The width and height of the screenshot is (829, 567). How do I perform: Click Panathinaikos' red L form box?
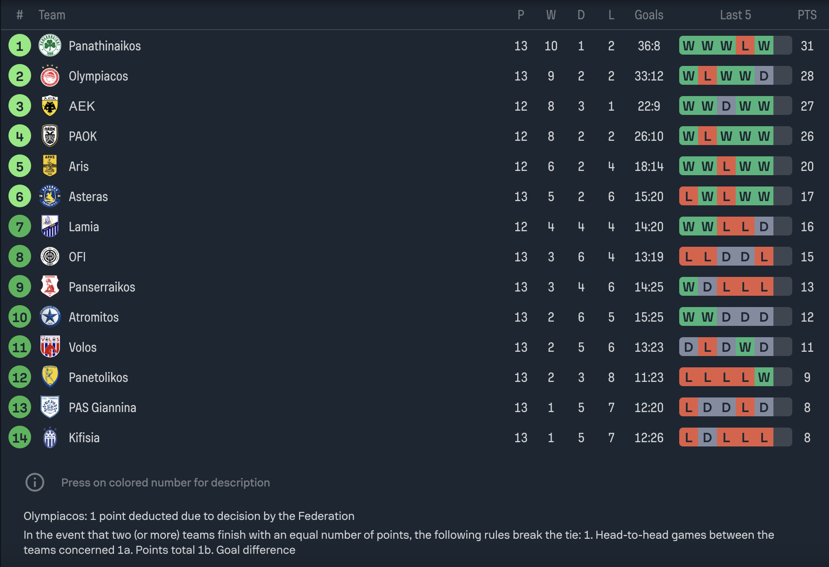[745, 46]
